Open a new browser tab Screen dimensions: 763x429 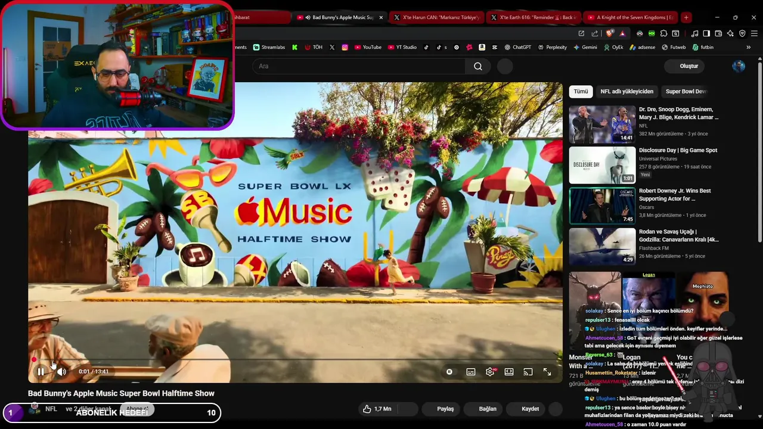click(x=686, y=17)
